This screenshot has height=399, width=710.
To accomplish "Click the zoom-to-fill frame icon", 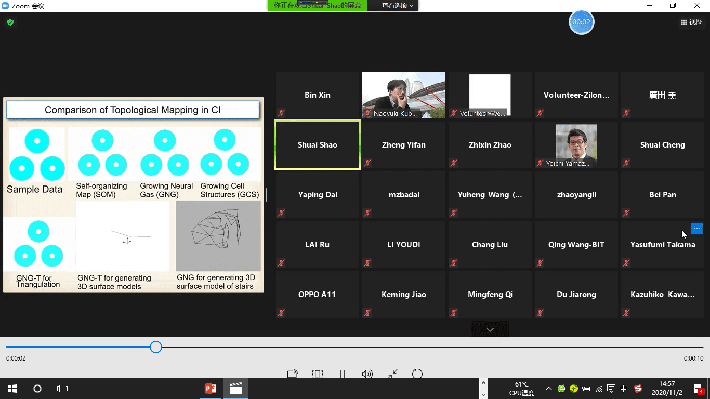I will (x=317, y=374).
